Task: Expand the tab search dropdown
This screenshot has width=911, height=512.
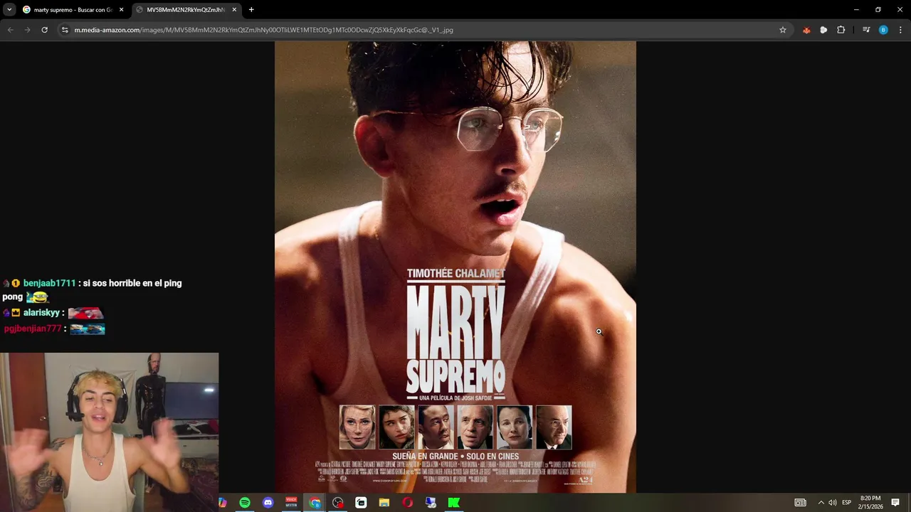Action: [9, 10]
